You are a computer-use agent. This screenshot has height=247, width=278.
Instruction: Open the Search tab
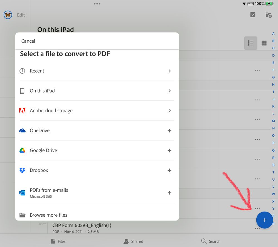(x=211, y=241)
